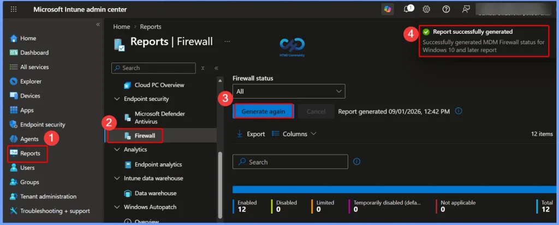Click the Generate again button
This screenshot has width=559, height=225.
[x=263, y=112]
